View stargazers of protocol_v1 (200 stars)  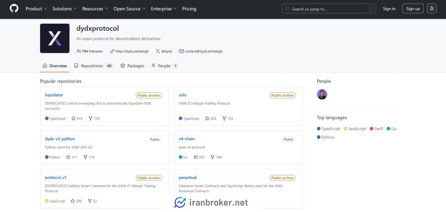76,201
